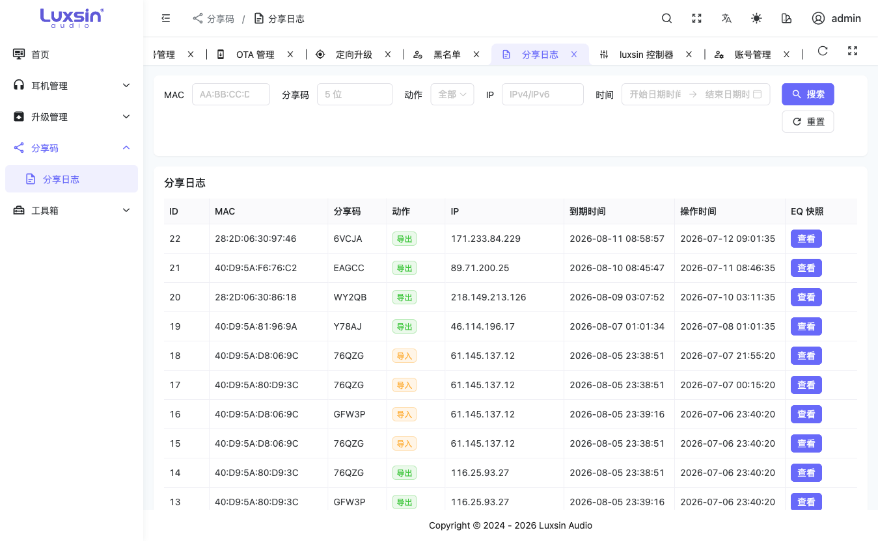Click the 重置 button
The width and height of the screenshot is (878, 541).
pyautogui.click(x=808, y=122)
